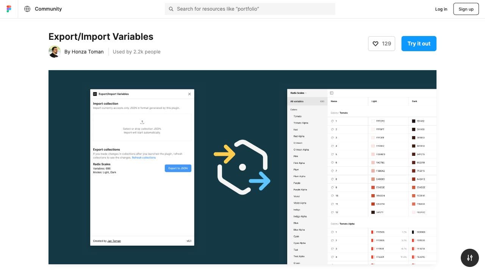Click the 129 likes count
Image resolution: width=485 pixels, height=273 pixels.
click(x=386, y=44)
